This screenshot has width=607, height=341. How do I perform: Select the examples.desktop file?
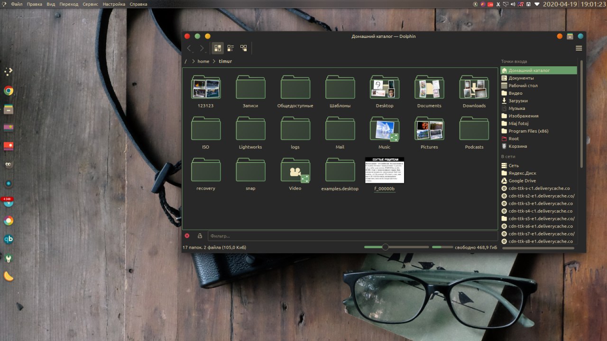(340, 174)
